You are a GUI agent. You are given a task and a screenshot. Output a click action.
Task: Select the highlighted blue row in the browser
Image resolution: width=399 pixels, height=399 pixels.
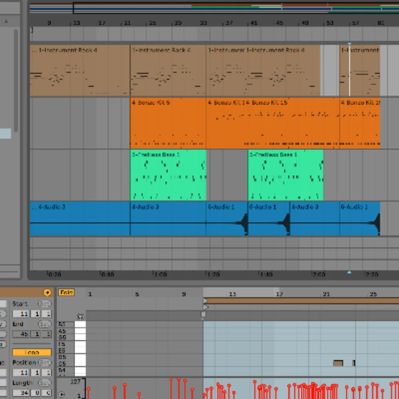pos(5,133)
